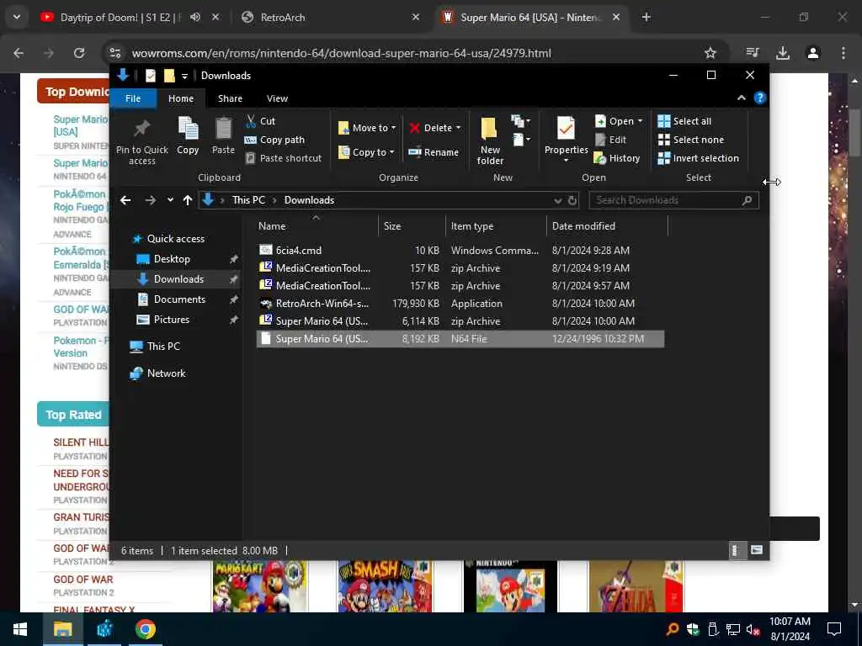This screenshot has height=646, width=862.
Task: Go back in File Explorer
Action: (125, 200)
